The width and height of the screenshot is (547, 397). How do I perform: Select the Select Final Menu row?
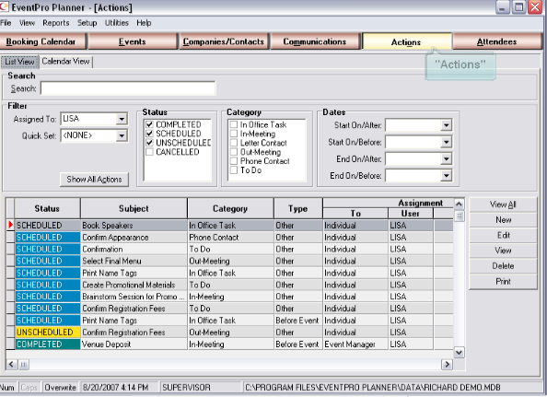click(x=230, y=261)
